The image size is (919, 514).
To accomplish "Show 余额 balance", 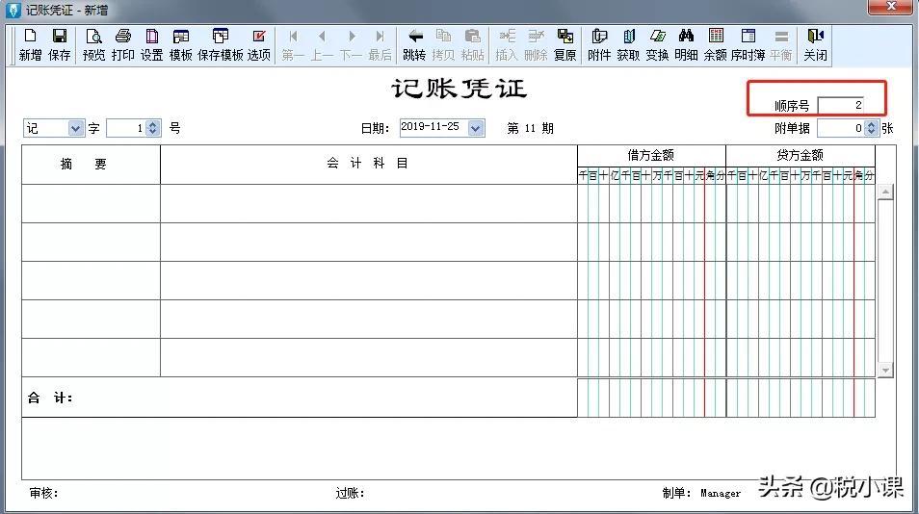I will pos(715,44).
